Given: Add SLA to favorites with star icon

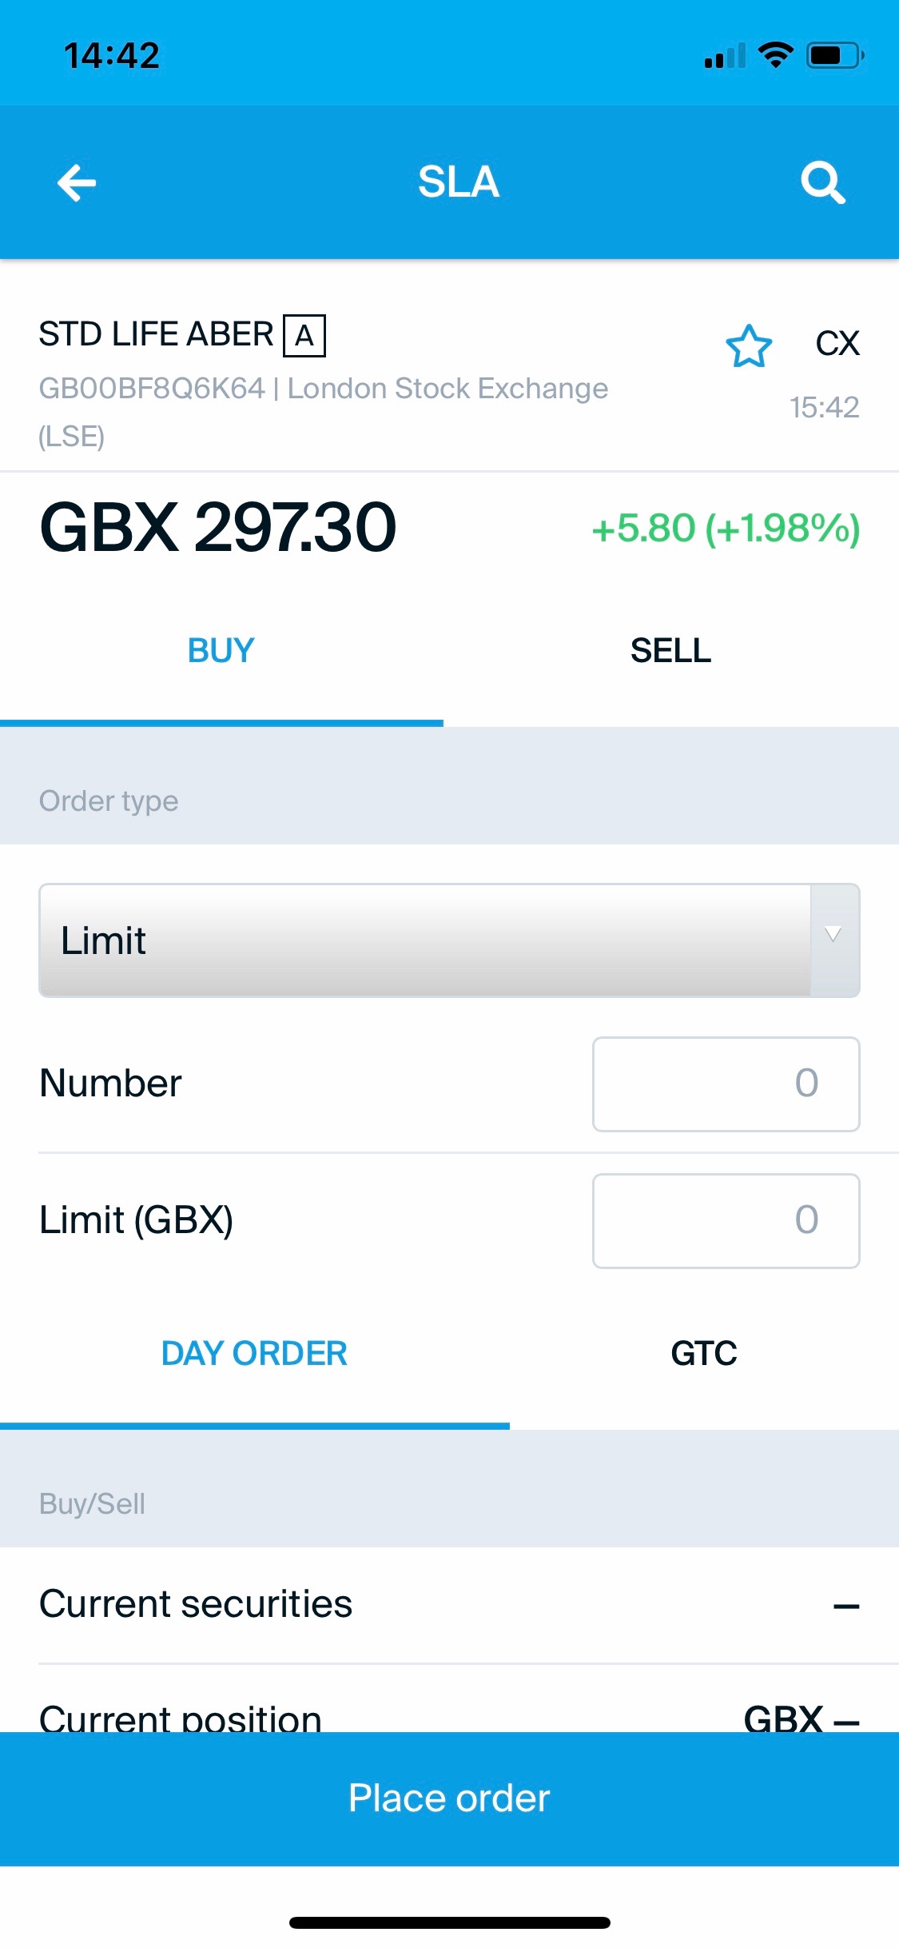Looking at the screenshot, I should (749, 346).
